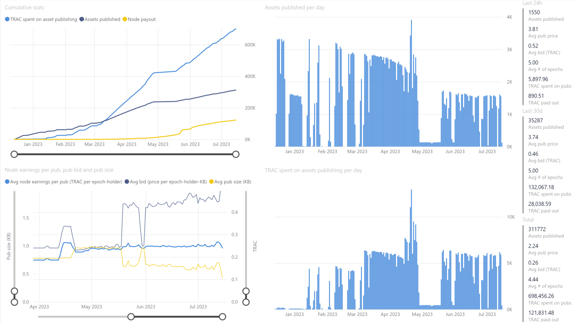This screenshot has width=578, height=323.
Task: Click 0.26 avg bid value
Action: tap(533, 263)
